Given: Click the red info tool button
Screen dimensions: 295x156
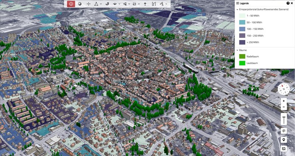Looking at the screenshot, I should coord(71,4).
